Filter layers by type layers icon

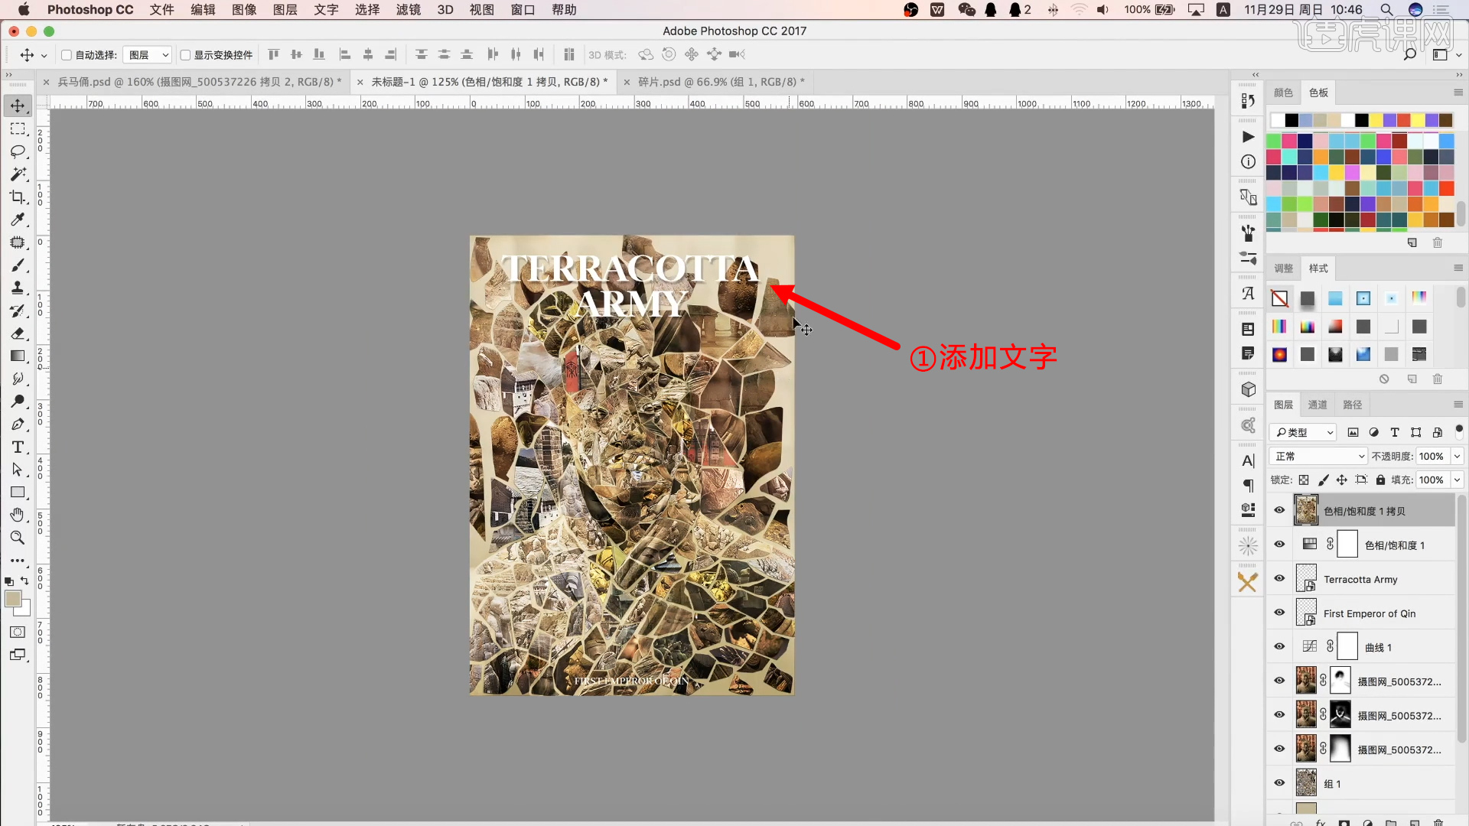1395,432
